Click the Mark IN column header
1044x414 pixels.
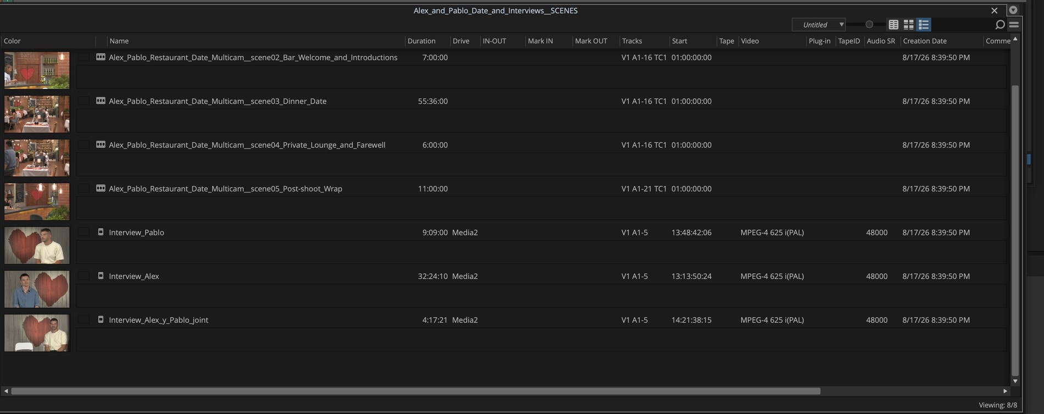(540, 41)
